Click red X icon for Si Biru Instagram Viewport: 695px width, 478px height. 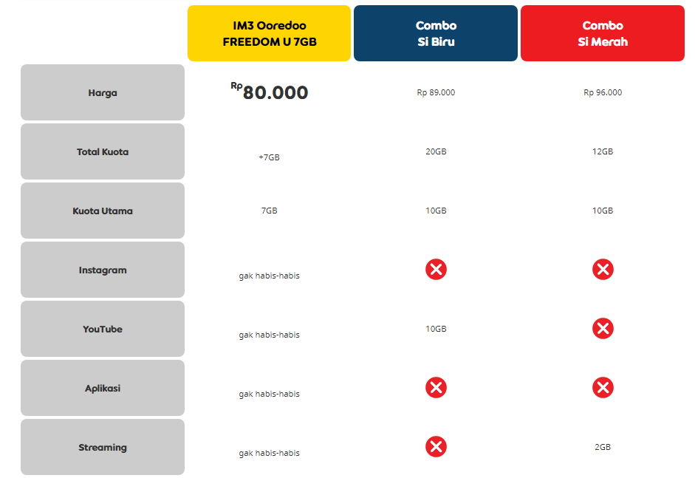coord(436,270)
